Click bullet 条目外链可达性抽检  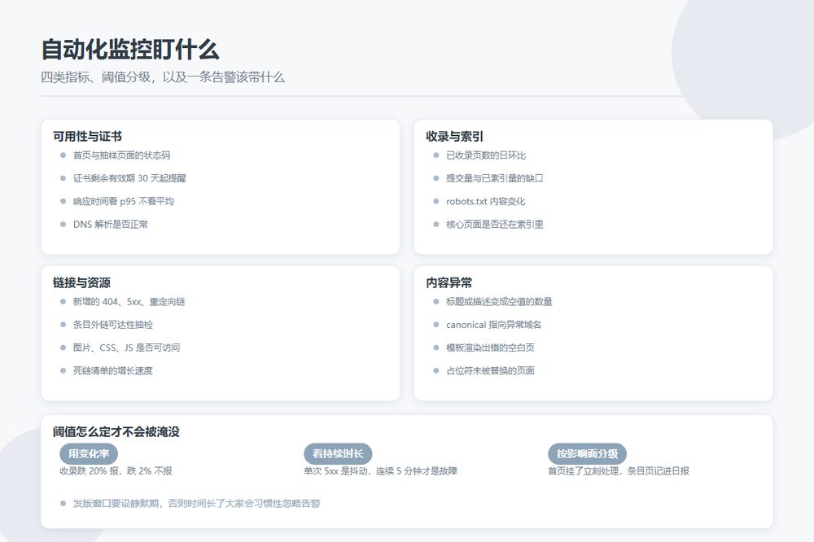pos(112,325)
